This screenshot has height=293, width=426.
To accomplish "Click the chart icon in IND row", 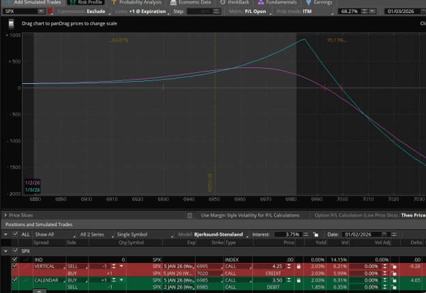I will coord(25,260).
